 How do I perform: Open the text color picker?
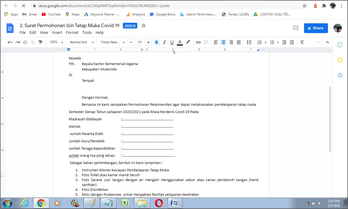tap(180, 42)
